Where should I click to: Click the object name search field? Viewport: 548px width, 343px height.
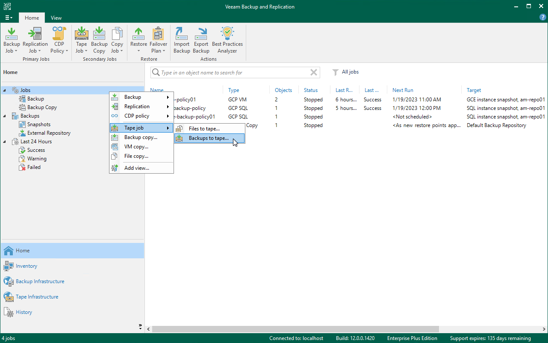pos(234,73)
